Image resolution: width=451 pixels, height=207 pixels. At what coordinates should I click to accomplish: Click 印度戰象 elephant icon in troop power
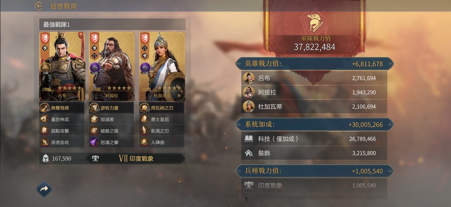249,185
